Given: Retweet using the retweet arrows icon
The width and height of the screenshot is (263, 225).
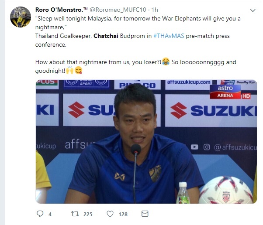Looking at the screenshot, I should 75,214.
